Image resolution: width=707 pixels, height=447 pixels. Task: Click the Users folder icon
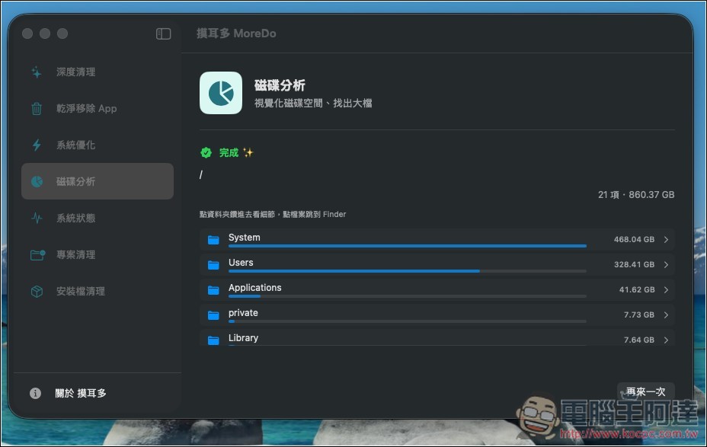point(213,265)
